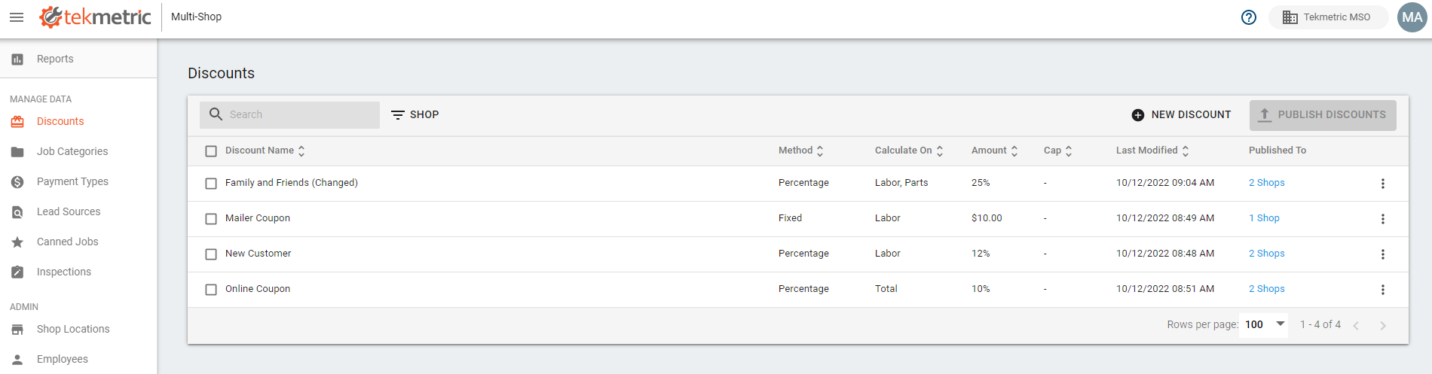The width and height of the screenshot is (1432, 374).
Task: Check the New Customer checkbox
Action: [x=211, y=254]
